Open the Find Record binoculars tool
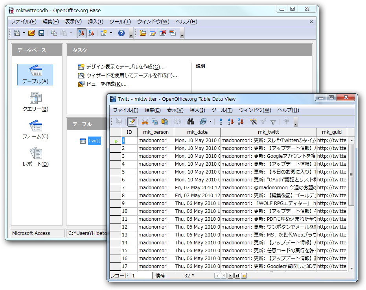This screenshot has height=290, width=366. pos(190,122)
